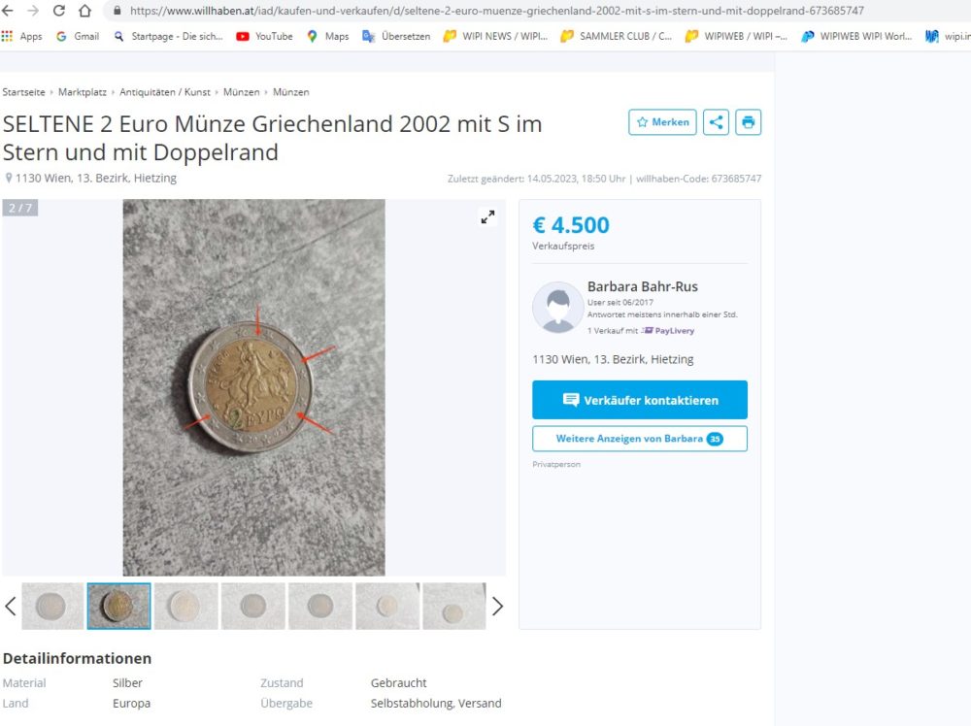Open the Maps bookmark
This screenshot has width=971, height=726.
click(x=327, y=36)
